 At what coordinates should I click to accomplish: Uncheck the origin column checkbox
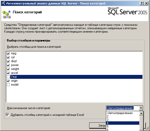click(8, 81)
